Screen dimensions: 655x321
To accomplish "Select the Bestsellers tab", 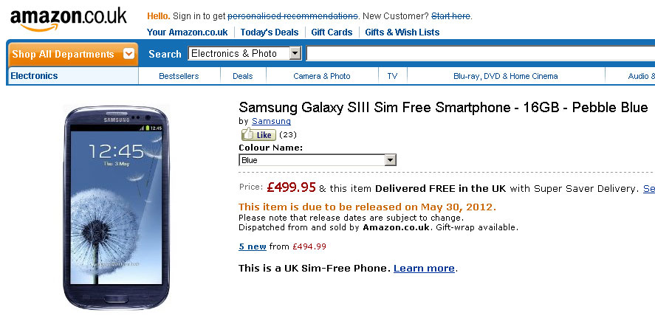I will (179, 76).
